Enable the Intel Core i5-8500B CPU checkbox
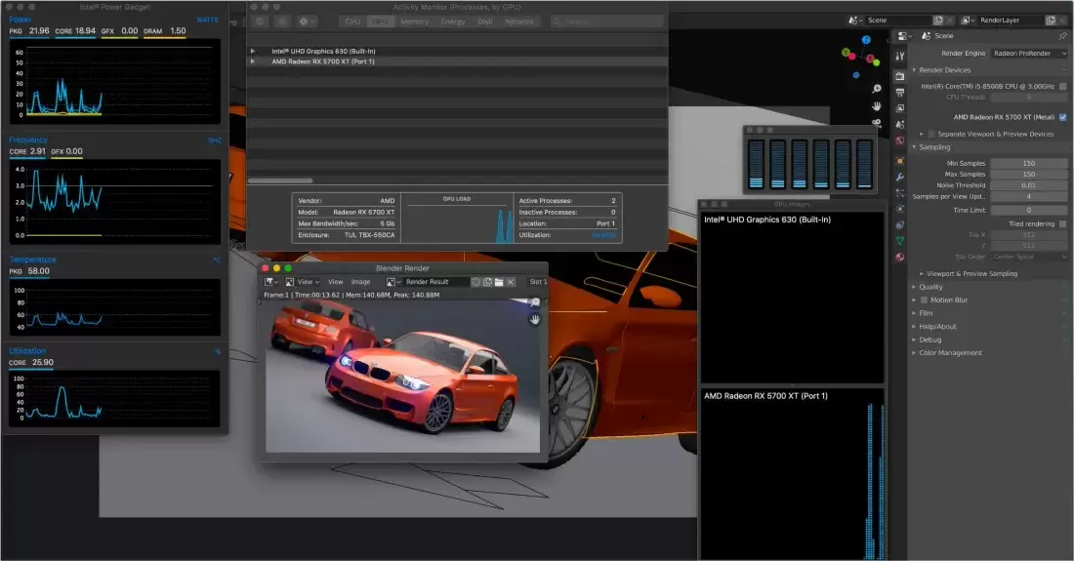Screen dimensions: 1074x561 pos(1062,87)
